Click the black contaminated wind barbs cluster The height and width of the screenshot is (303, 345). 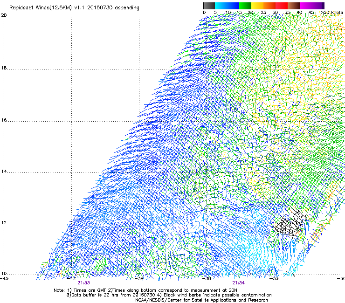(x=290, y=223)
